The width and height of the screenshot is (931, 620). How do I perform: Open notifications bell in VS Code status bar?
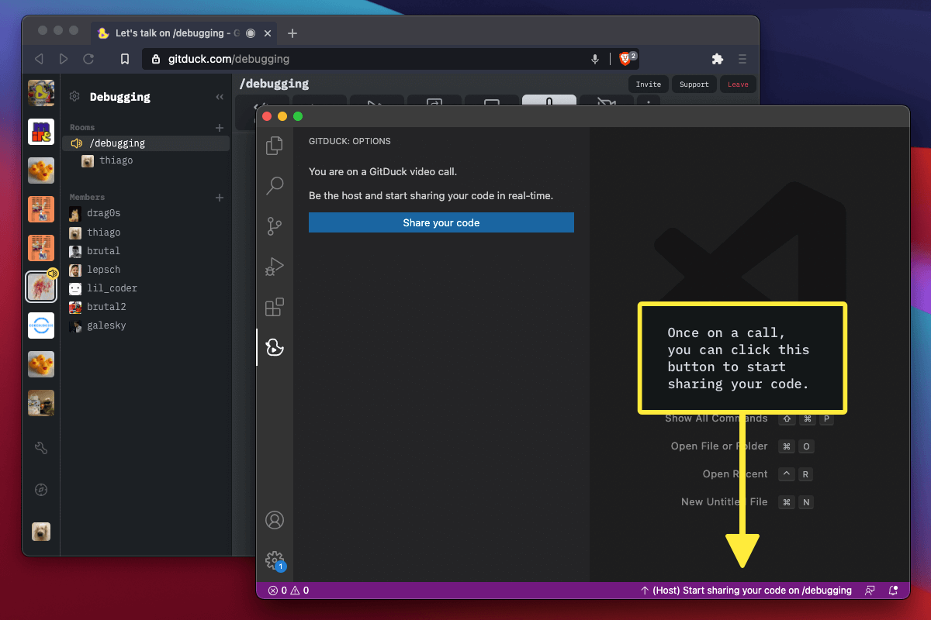(893, 591)
